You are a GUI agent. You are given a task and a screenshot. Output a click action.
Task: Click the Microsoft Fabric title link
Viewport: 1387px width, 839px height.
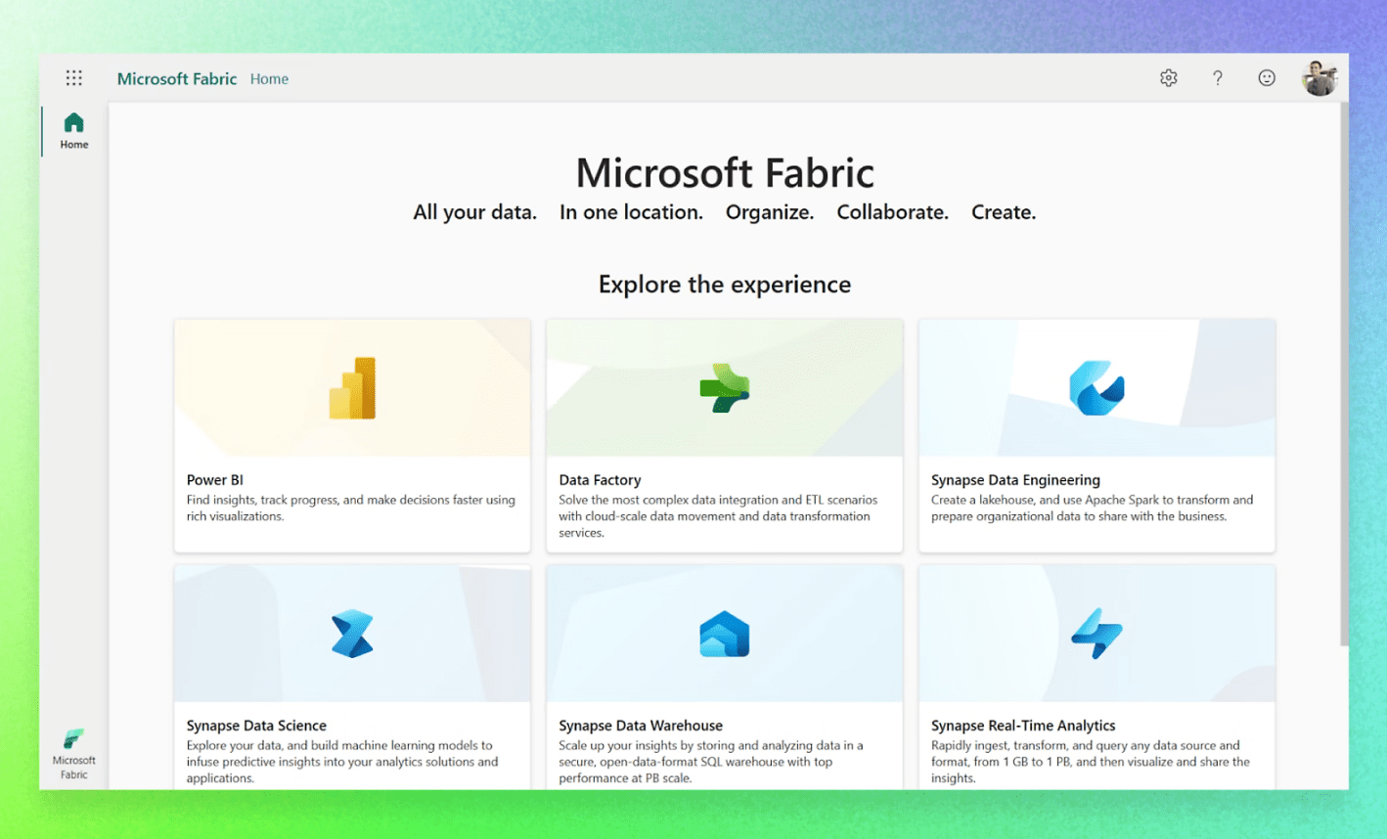pyautogui.click(x=177, y=79)
